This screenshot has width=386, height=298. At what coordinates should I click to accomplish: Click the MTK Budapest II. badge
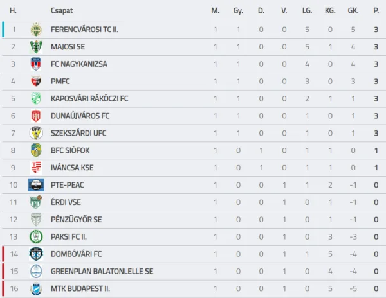pyautogui.click(x=36, y=288)
